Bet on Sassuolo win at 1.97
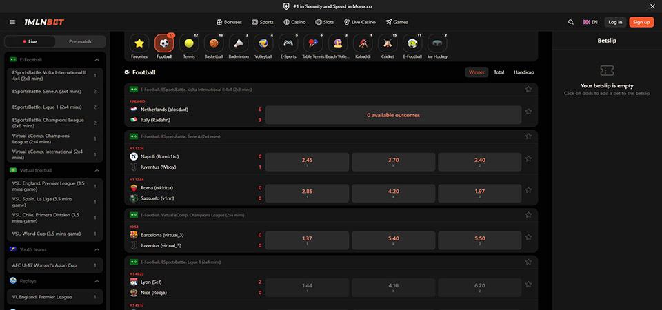The height and width of the screenshot is (310, 662). (480, 193)
